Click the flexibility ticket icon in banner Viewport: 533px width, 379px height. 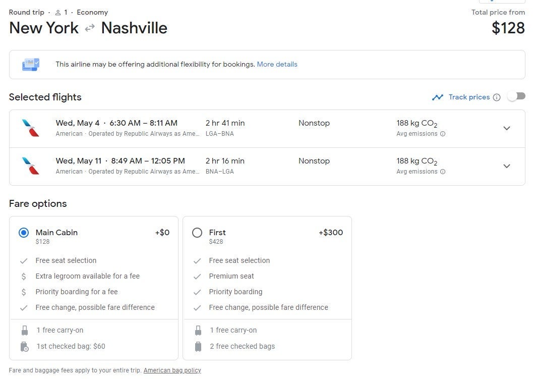click(31, 65)
